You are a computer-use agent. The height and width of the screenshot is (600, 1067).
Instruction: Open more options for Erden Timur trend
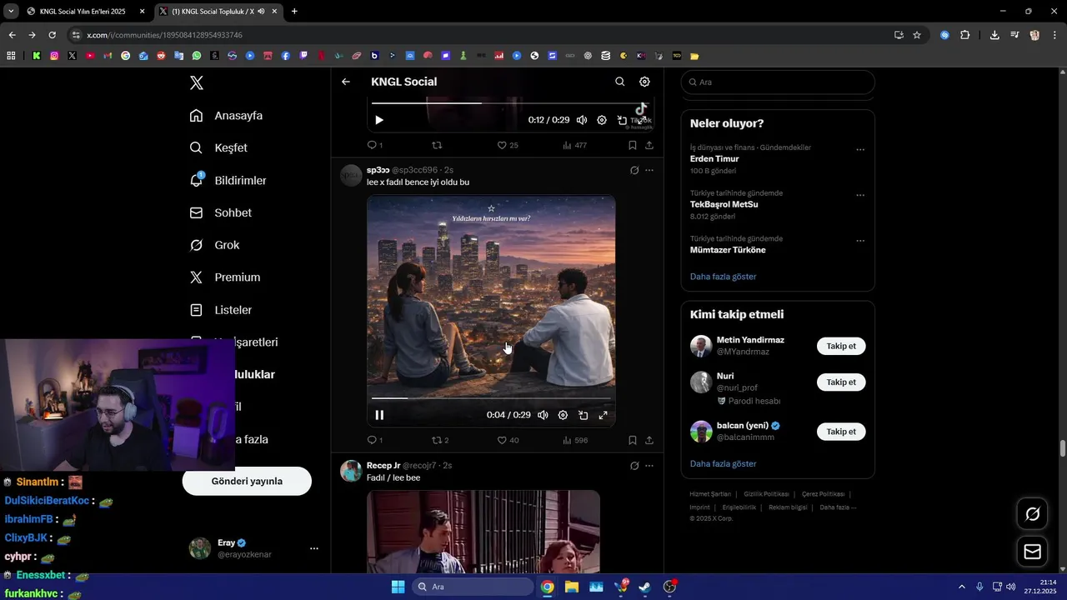(x=860, y=150)
